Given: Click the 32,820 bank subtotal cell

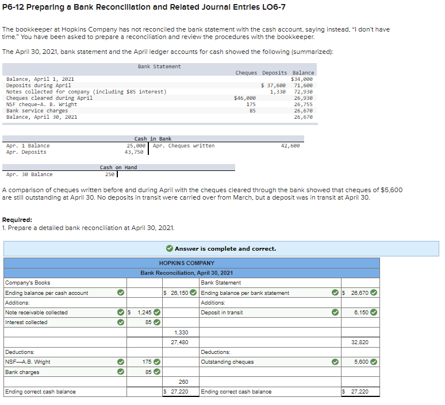Looking at the screenshot, I should tap(360, 342).
